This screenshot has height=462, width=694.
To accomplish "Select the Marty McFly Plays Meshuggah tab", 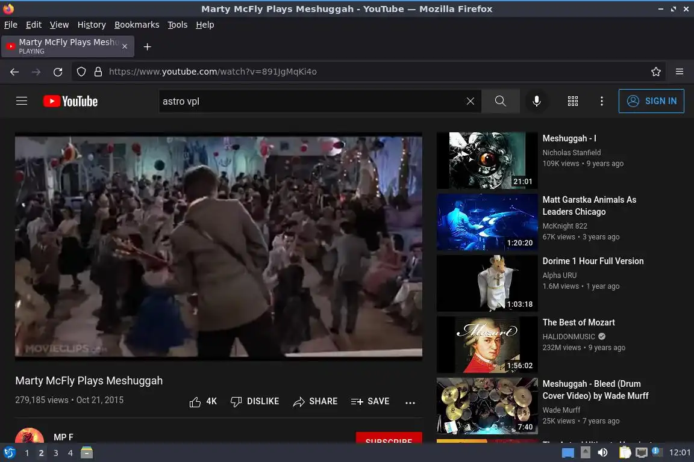I will [67, 46].
